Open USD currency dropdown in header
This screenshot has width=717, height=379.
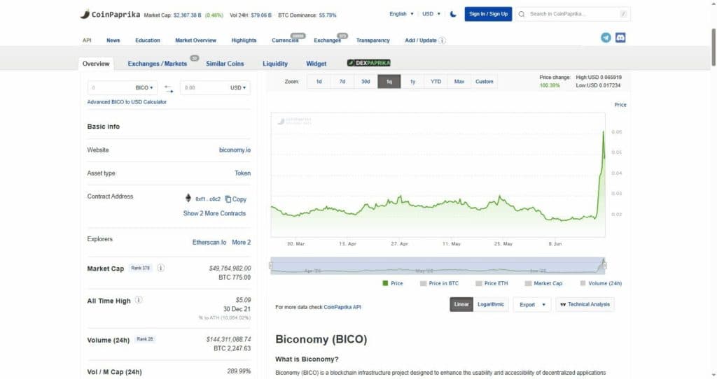coord(431,14)
